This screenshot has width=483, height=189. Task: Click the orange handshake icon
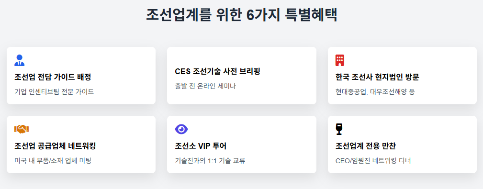coord(22,129)
